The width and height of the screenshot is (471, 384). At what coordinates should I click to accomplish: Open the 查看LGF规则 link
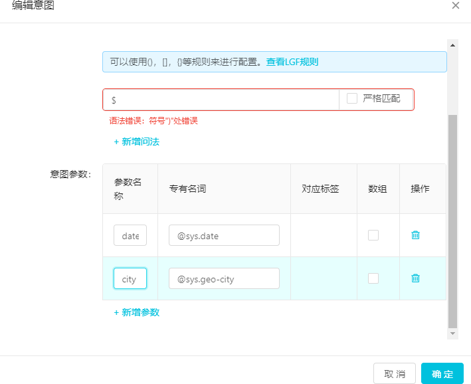292,62
